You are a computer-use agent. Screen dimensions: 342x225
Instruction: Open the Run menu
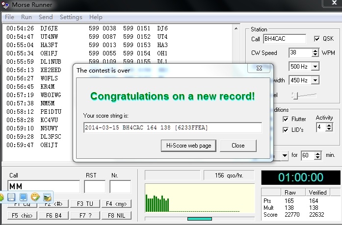click(26, 17)
